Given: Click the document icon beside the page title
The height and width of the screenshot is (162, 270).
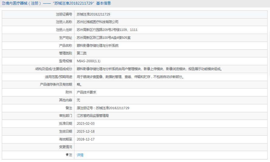Looking at the screenshot, I should [3, 3].
